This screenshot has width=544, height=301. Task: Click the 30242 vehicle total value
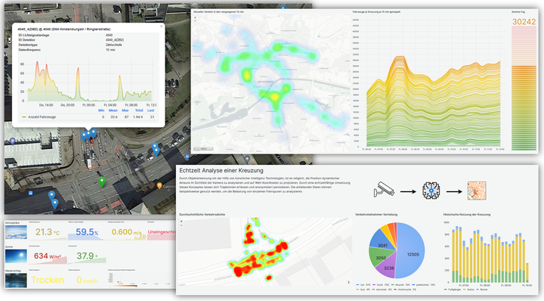[524, 22]
